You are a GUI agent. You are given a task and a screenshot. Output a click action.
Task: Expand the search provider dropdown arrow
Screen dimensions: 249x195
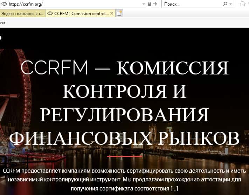231,4
